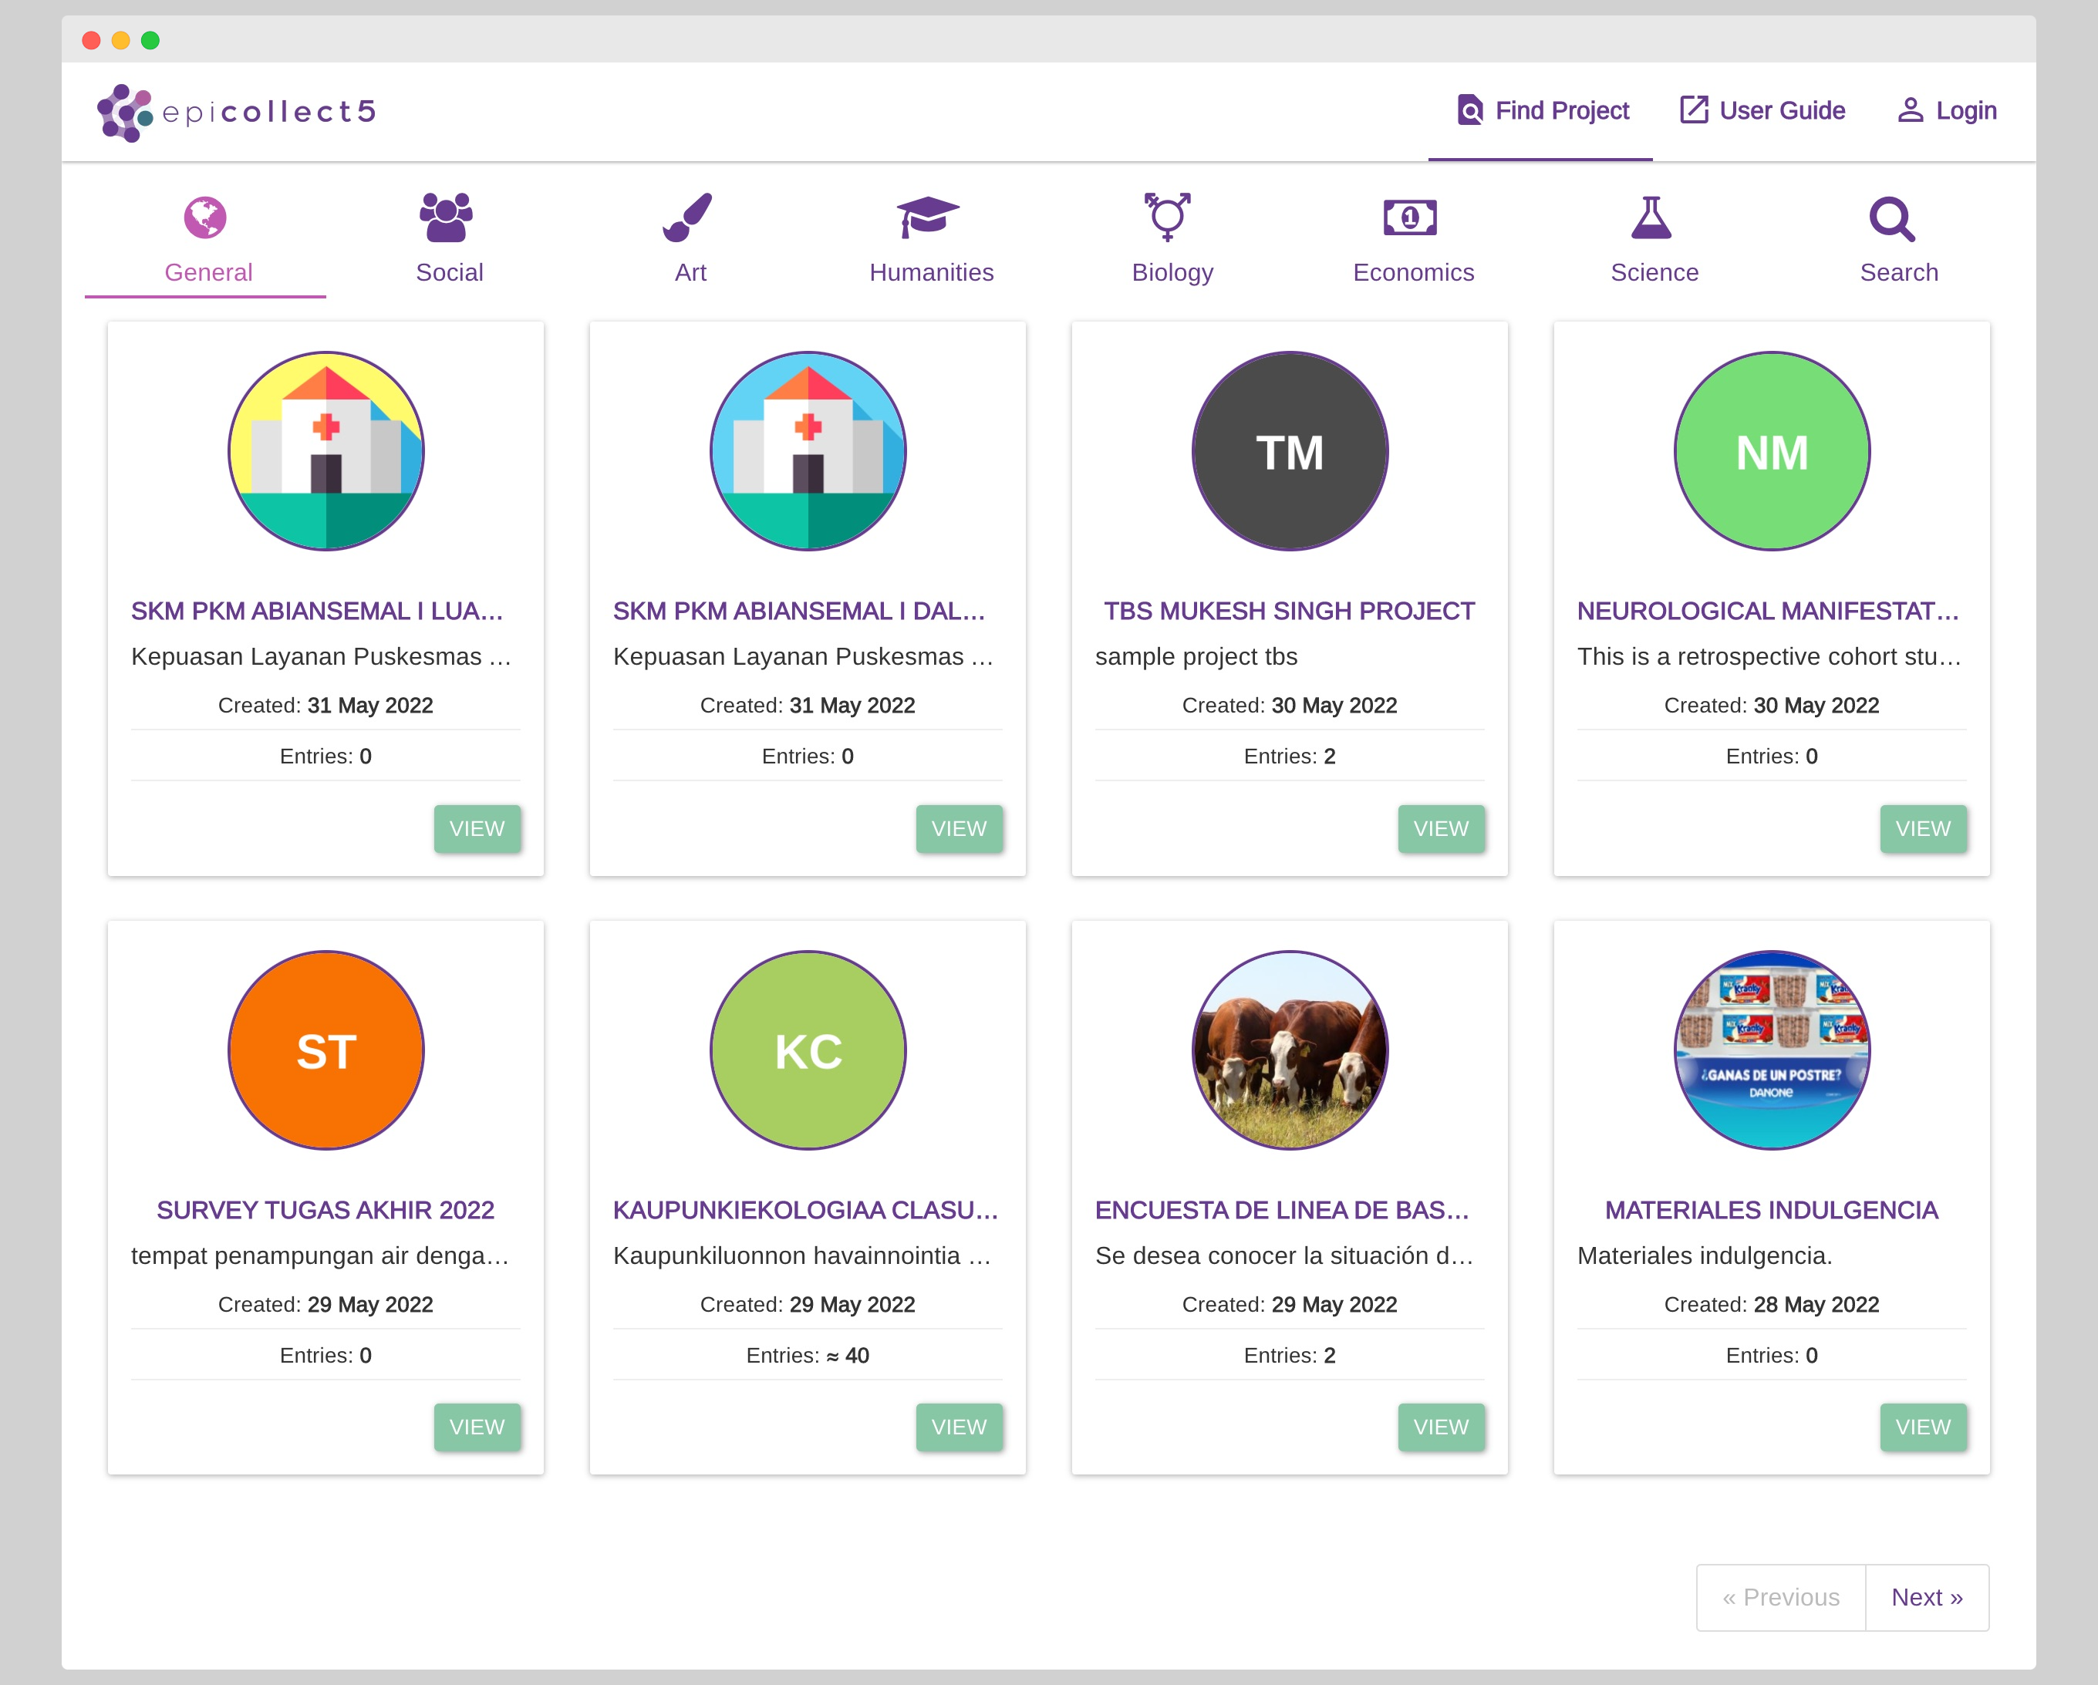Screen dimensions: 2098x1685
Task: Click the Login link
Action: [1947, 111]
